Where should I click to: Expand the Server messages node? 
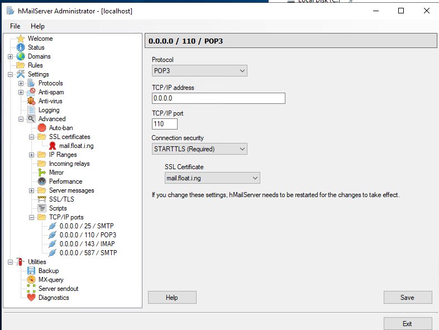click(x=32, y=190)
